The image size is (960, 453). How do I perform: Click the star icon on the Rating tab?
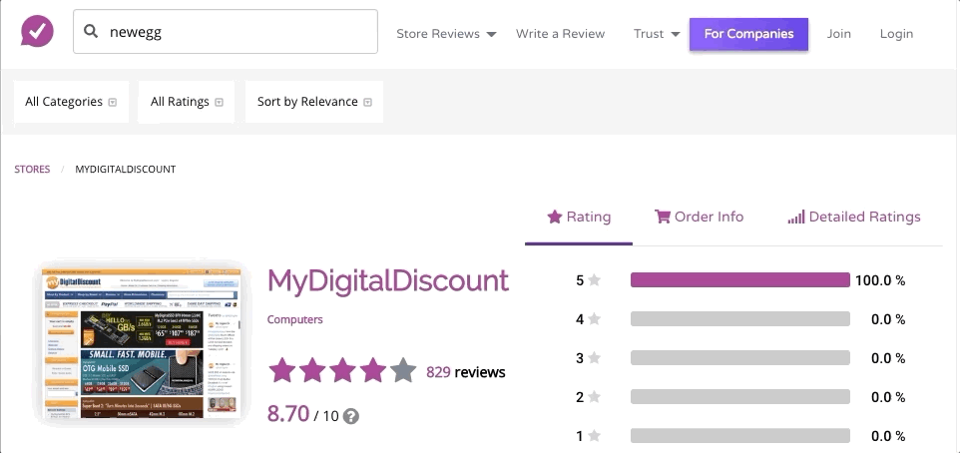pos(555,217)
